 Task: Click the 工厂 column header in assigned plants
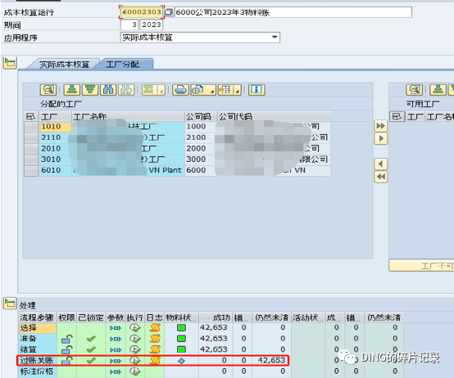(55, 116)
